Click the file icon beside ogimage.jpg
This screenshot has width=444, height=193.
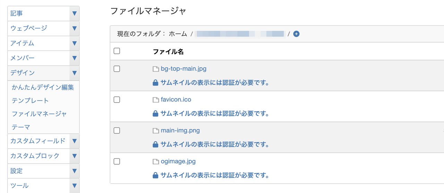[156, 162]
